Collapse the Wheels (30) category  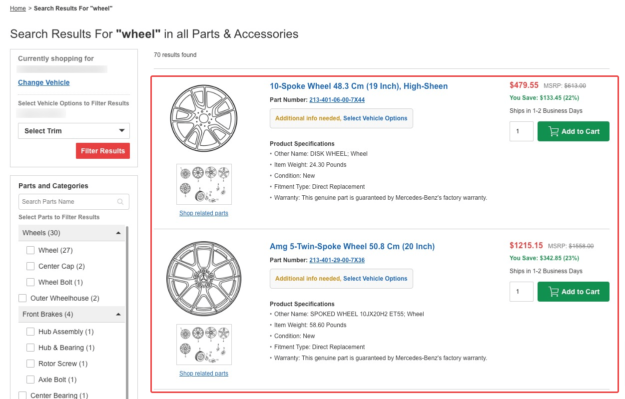pos(118,233)
